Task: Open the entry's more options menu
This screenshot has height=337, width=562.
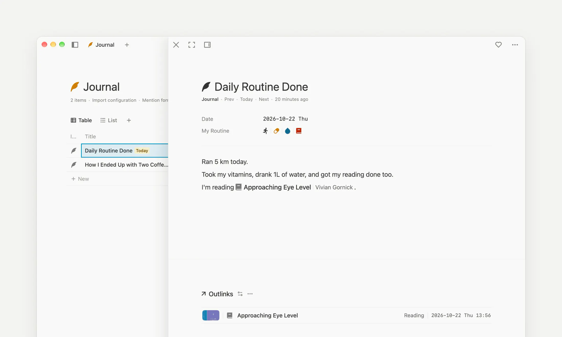Action: click(515, 45)
